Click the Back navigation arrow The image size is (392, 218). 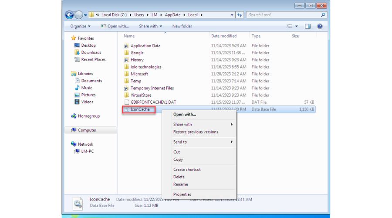pos(70,15)
